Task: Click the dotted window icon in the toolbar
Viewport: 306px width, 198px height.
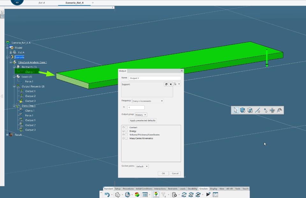Action: coord(215,195)
